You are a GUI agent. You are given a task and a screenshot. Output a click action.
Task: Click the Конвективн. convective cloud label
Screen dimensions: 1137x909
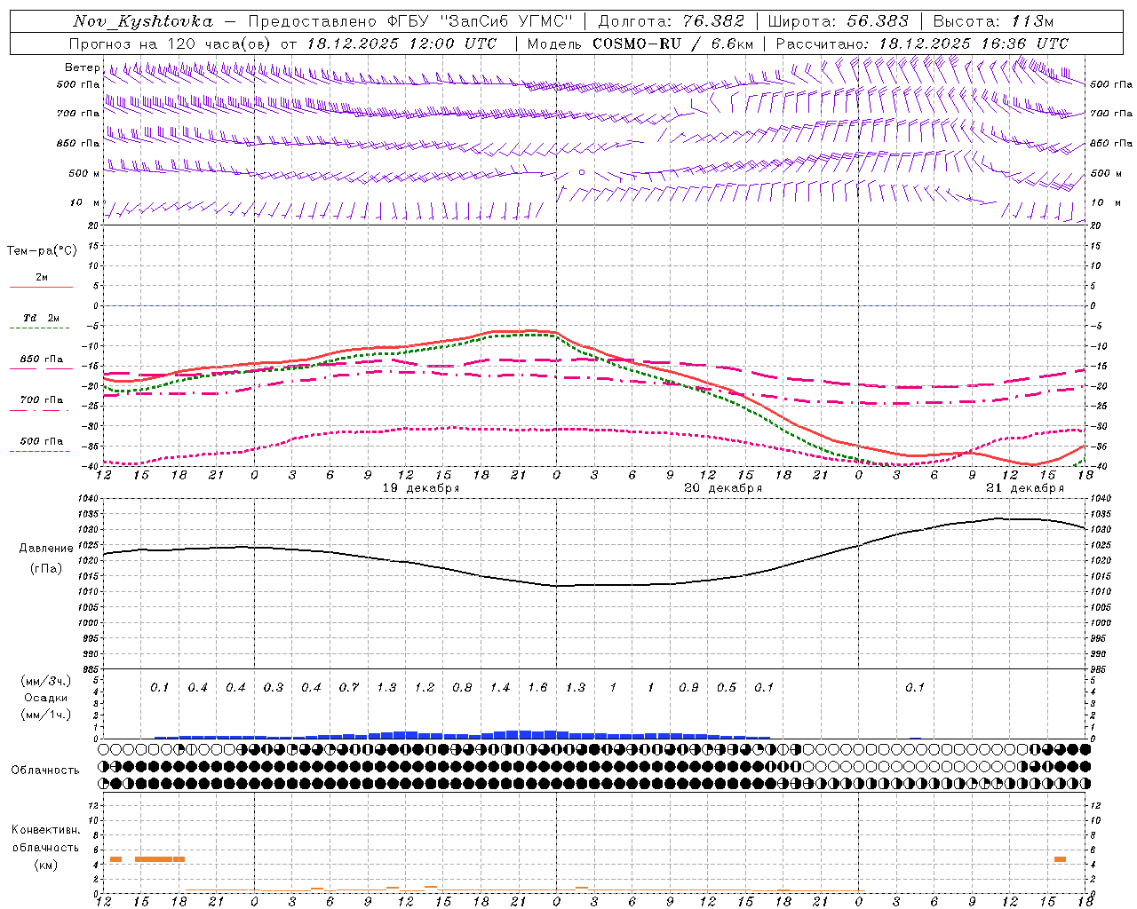click(45, 830)
